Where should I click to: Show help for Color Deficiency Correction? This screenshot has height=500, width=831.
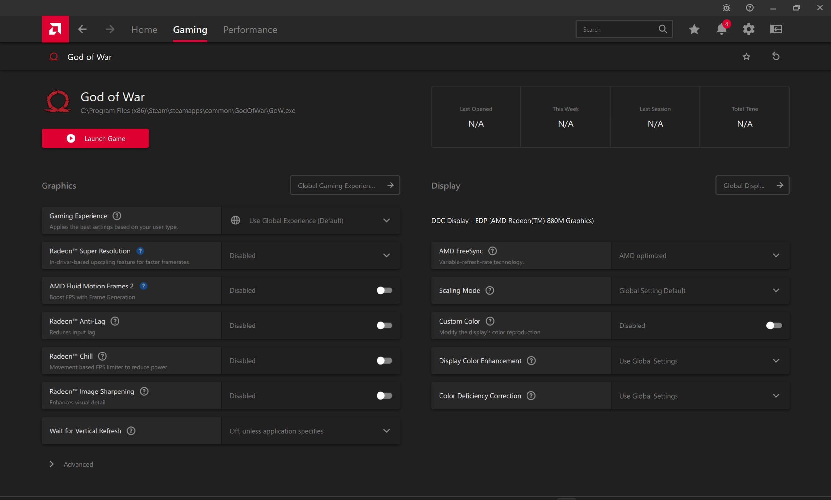(531, 396)
